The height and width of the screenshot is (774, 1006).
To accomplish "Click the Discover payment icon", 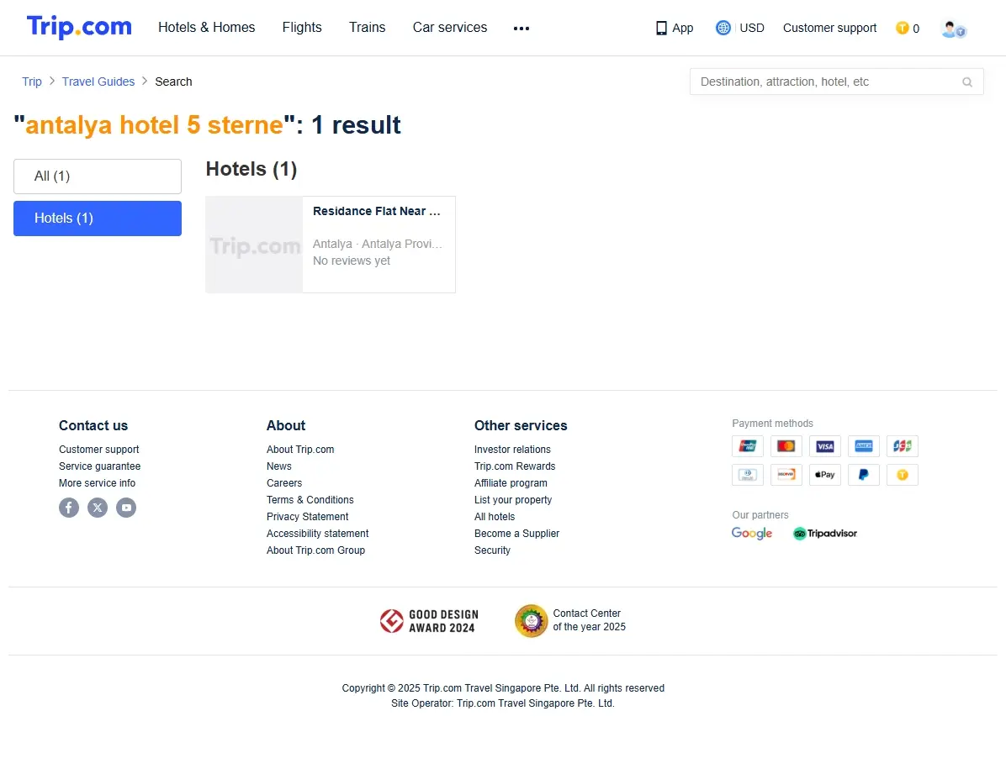I will pos(786,475).
